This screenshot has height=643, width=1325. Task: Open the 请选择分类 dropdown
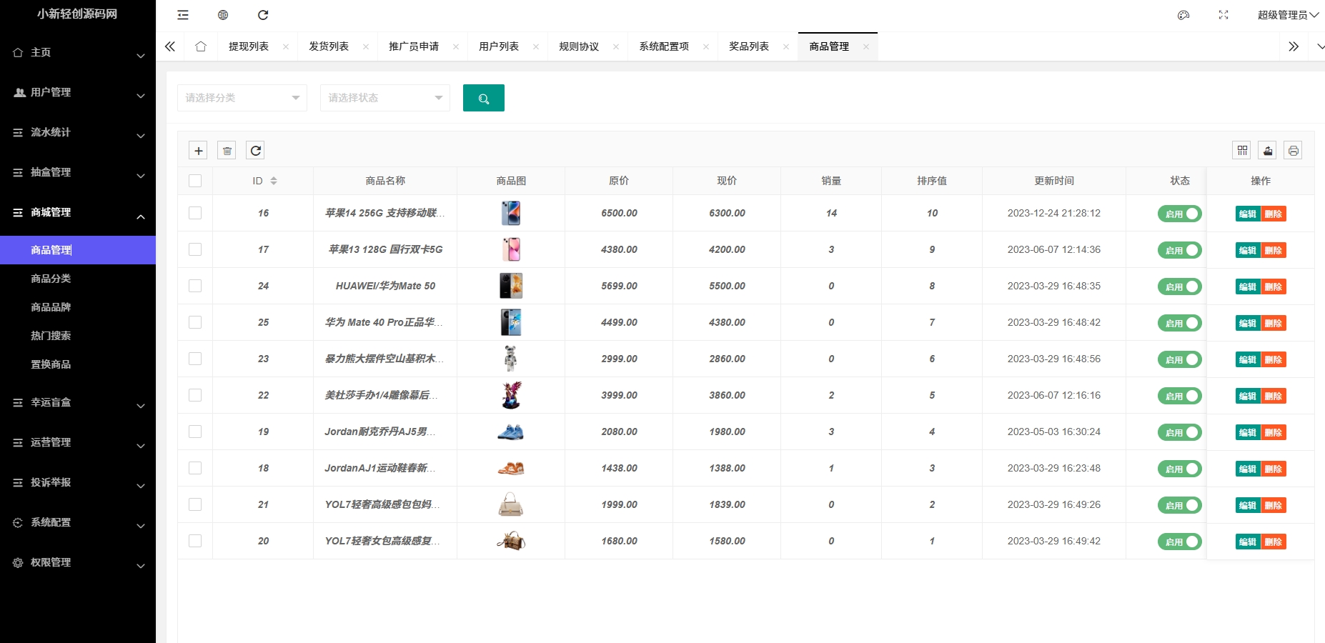[242, 98]
